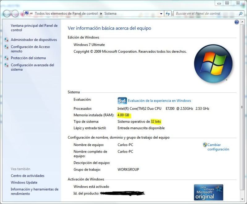The image size is (247, 204).
Task: Click the vertical scrollbar up arrow
Action: tap(242, 22)
